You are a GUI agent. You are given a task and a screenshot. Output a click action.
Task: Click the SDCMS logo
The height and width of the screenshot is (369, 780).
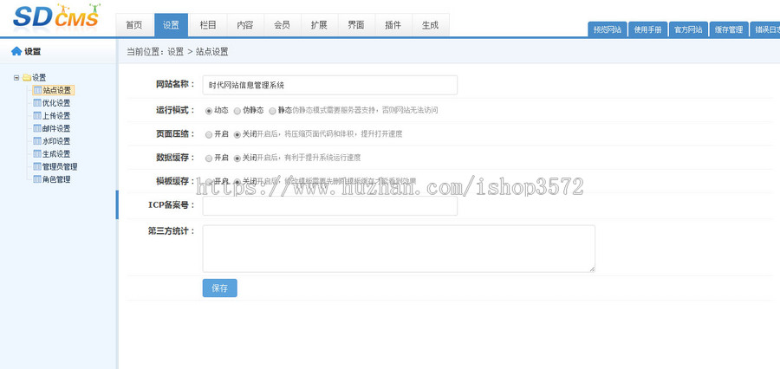[x=56, y=16]
